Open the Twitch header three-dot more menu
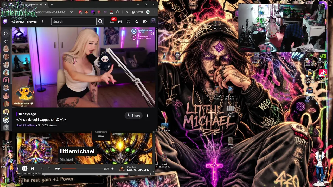 [x=43, y=22]
